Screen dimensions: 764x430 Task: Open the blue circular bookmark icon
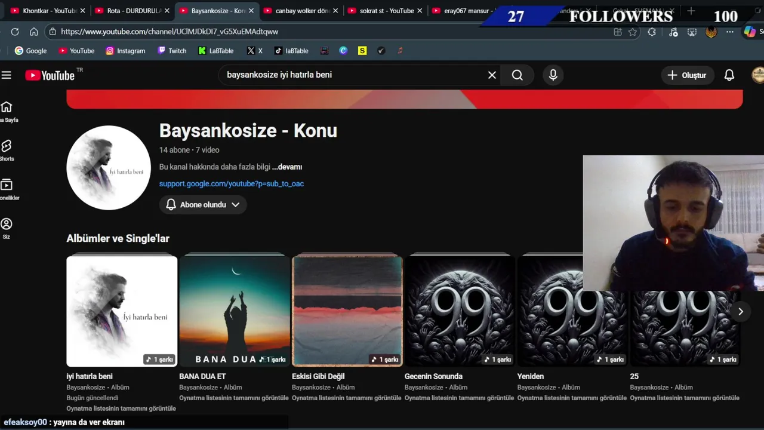point(343,51)
